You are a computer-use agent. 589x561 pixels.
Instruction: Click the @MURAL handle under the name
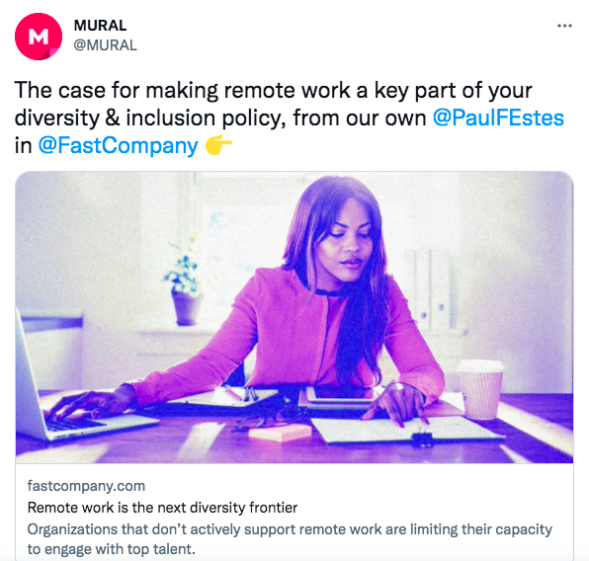tap(105, 45)
